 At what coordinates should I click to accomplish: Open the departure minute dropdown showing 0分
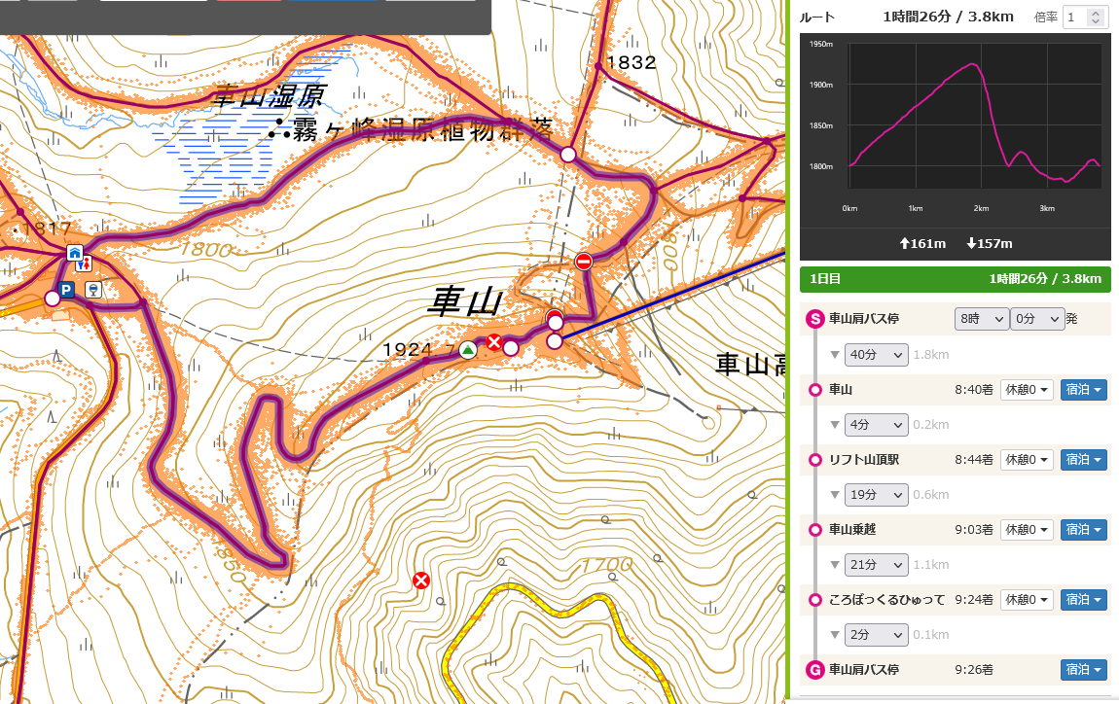(x=1035, y=319)
